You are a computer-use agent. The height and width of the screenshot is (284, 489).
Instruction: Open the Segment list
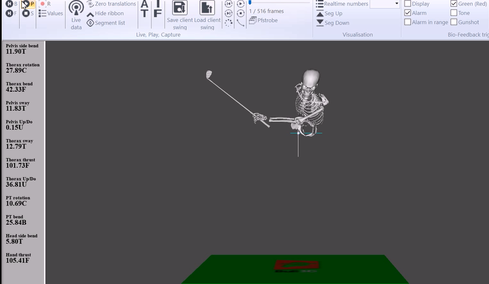pos(106,23)
